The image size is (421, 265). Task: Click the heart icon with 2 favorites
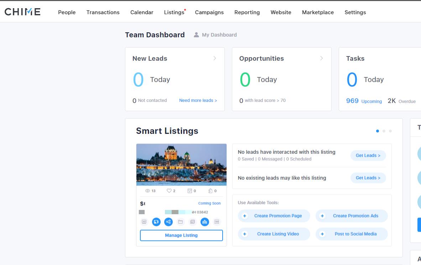coord(169,191)
